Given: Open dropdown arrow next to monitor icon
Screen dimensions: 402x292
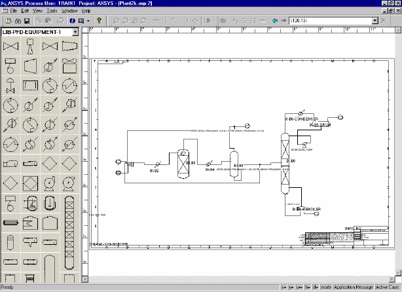Looking at the screenshot, I should (x=88, y=21).
